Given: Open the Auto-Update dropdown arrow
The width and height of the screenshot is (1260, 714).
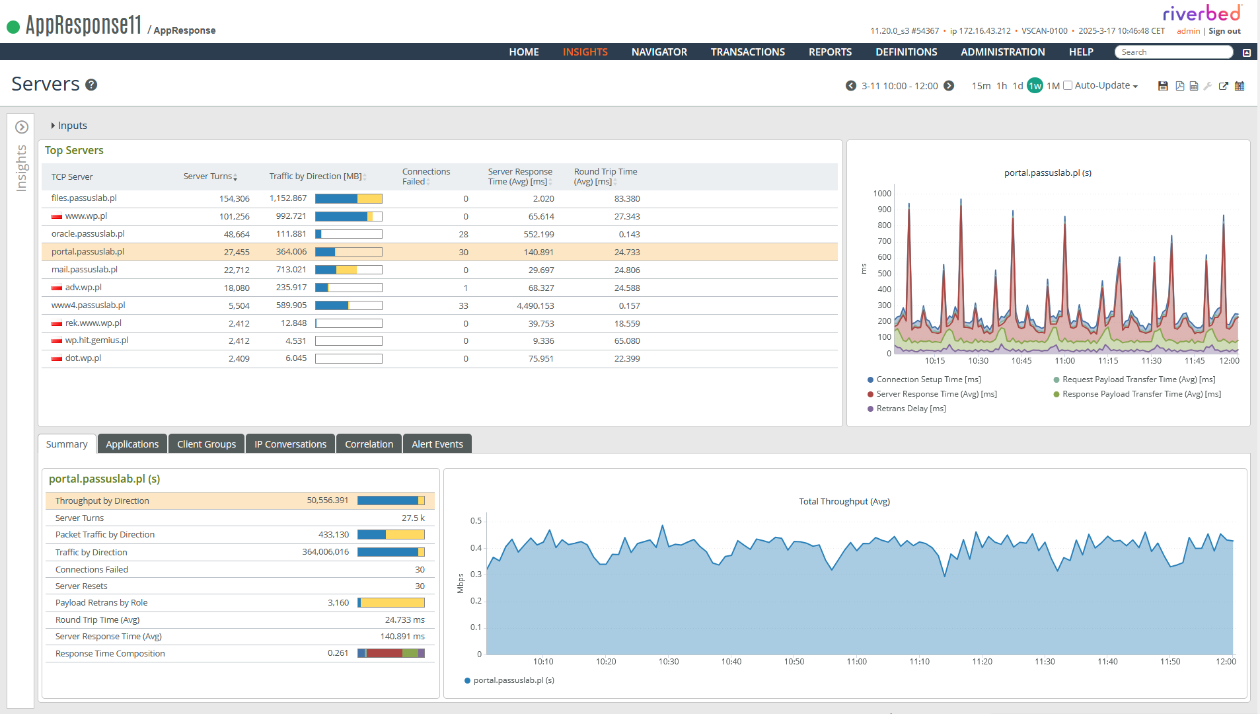Looking at the screenshot, I should (x=1135, y=87).
